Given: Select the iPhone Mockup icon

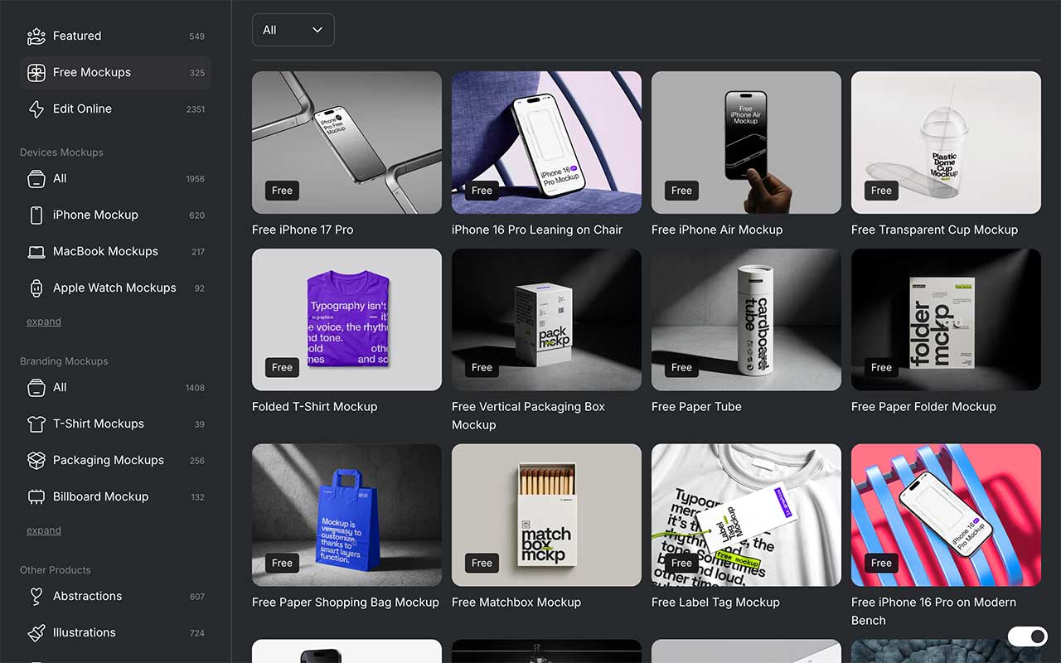Looking at the screenshot, I should pyautogui.click(x=36, y=215).
